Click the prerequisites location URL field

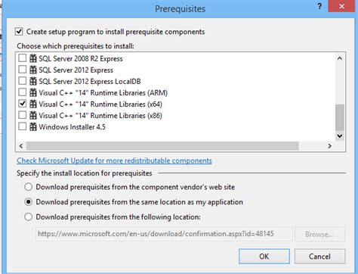pyautogui.click(x=164, y=234)
